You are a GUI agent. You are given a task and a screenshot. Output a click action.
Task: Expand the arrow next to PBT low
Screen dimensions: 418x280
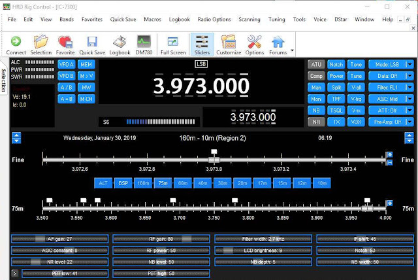(x=15, y=273)
